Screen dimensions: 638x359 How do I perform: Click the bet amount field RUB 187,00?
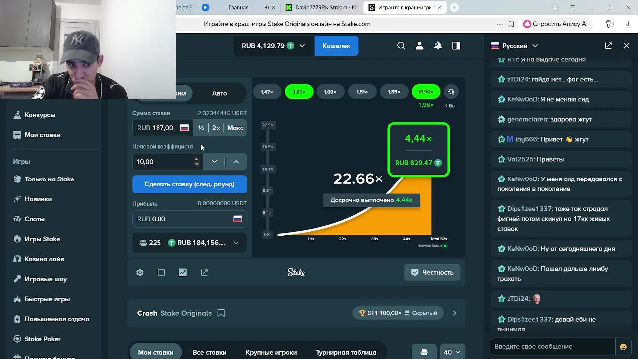coord(162,128)
